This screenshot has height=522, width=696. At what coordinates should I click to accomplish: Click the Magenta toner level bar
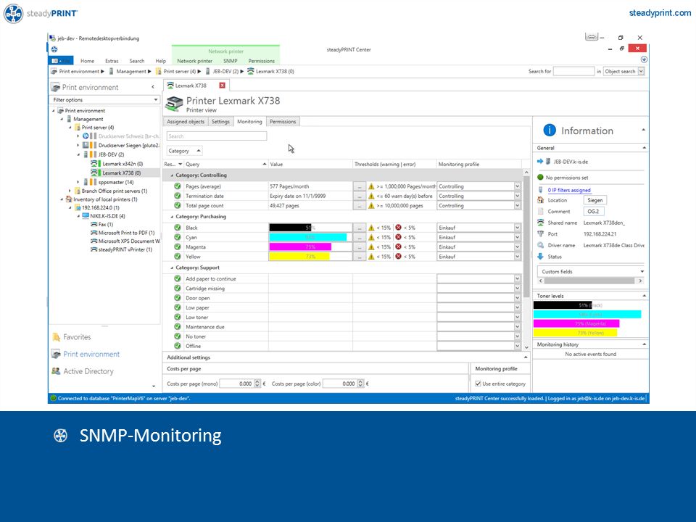click(x=300, y=247)
